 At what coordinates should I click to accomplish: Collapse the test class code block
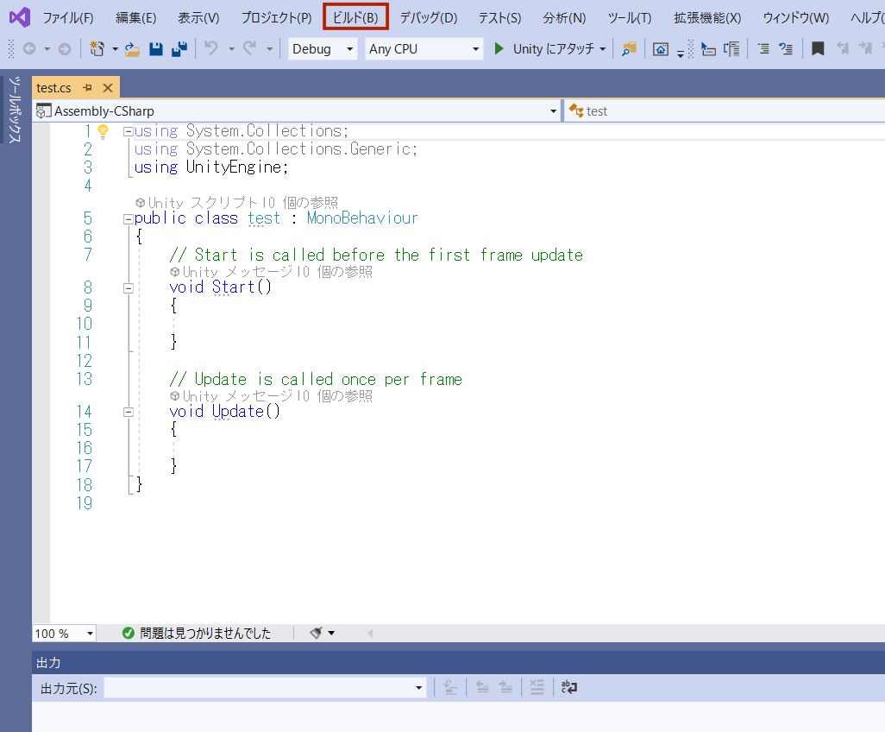point(128,218)
